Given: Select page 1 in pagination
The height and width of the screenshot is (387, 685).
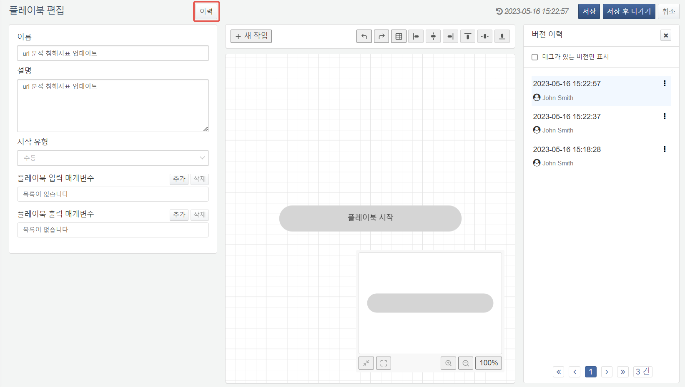Looking at the screenshot, I should (x=591, y=372).
